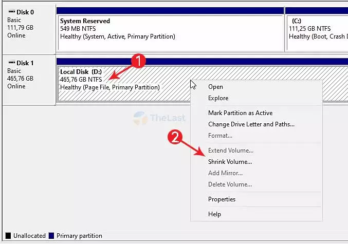Click the red number 1 annotation marker
The height and width of the screenshot is (244, 348).
137,61
